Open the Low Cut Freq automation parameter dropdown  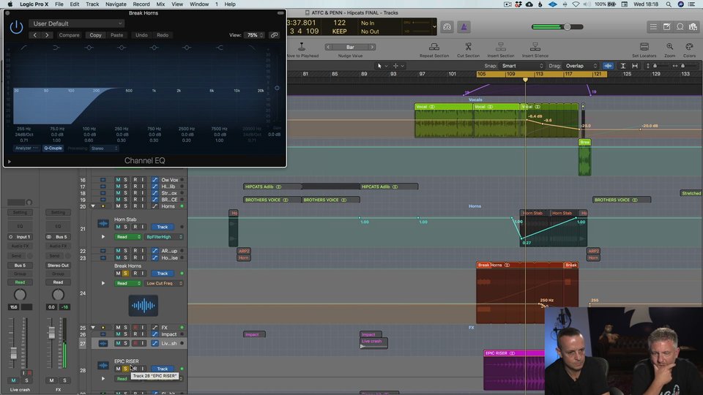tap(165, 284)
